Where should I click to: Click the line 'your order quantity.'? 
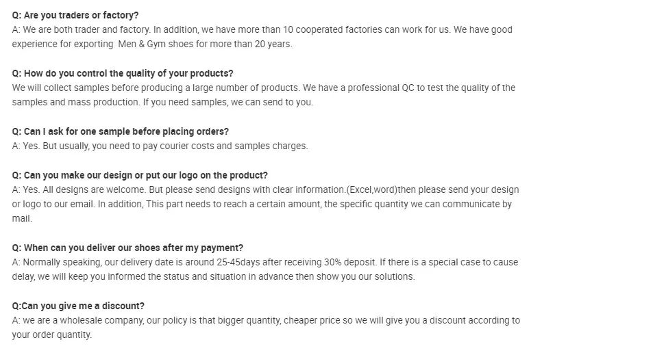[x=51, y=335]
